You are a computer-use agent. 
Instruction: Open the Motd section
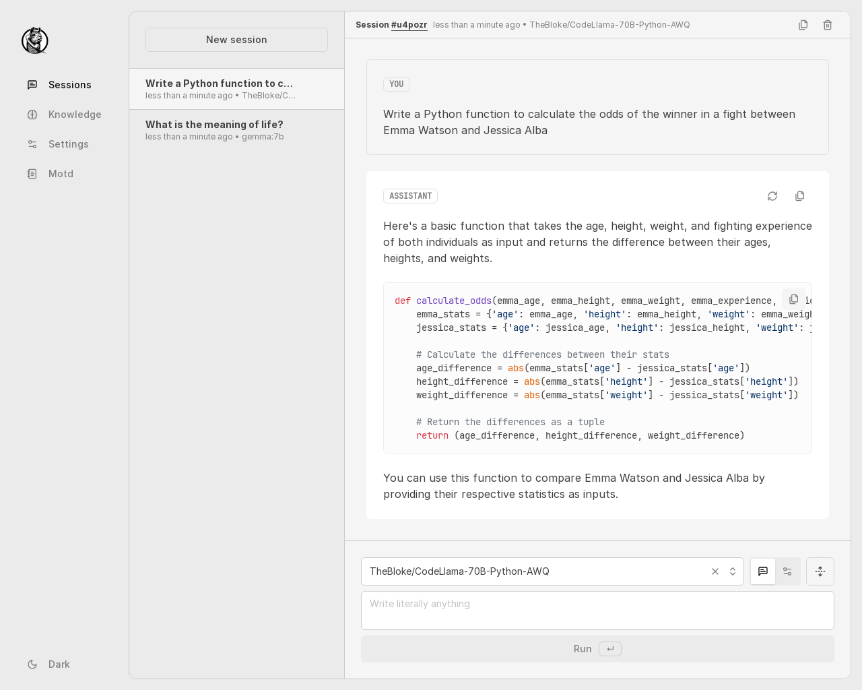pyautogui.click(x=50, y=174)
